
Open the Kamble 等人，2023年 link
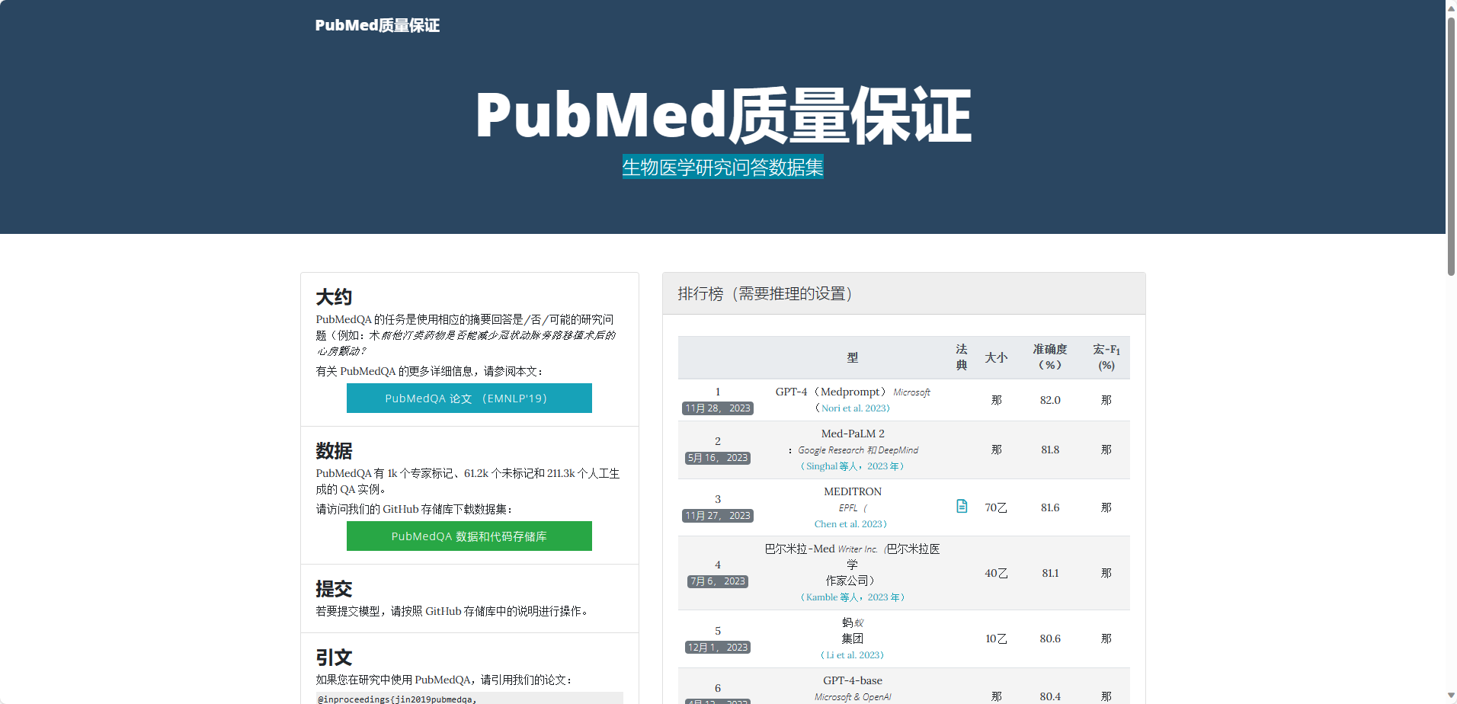click(852, 597)
